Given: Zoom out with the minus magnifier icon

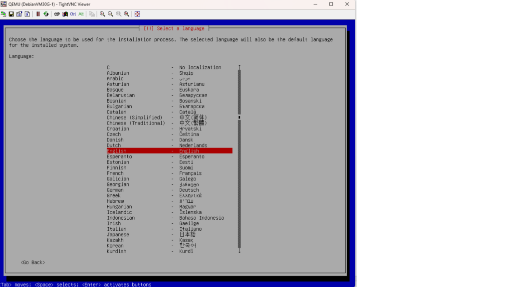Looking at the screenshot, I should (110, 14).
